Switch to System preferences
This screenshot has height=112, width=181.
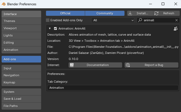click(21, 92)
